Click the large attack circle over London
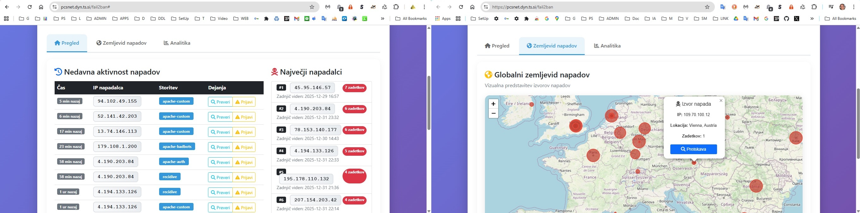The height and width of the screenshot is (213, 860). 576,126
